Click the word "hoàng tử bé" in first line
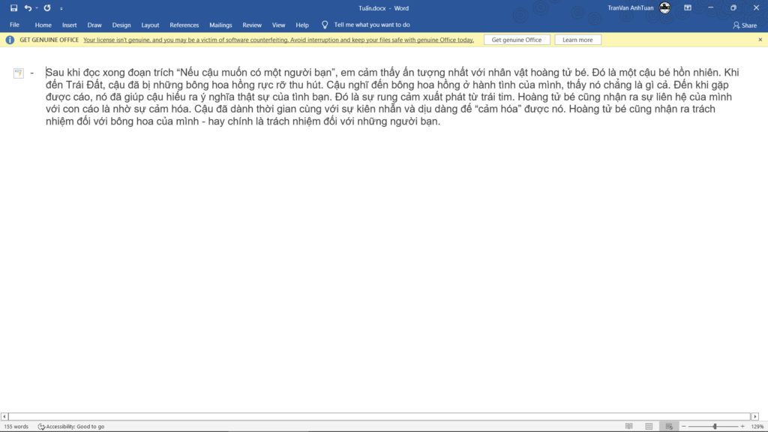Viewport: 768px width, 432px height. point(558,73)
